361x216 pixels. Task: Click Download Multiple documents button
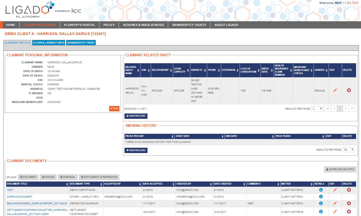340,169
